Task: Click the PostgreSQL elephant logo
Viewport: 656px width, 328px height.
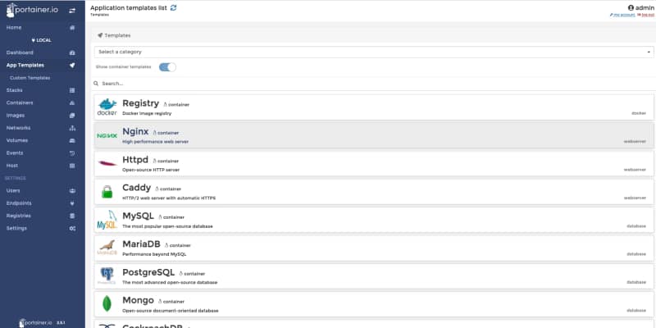Action: point(107,277)
